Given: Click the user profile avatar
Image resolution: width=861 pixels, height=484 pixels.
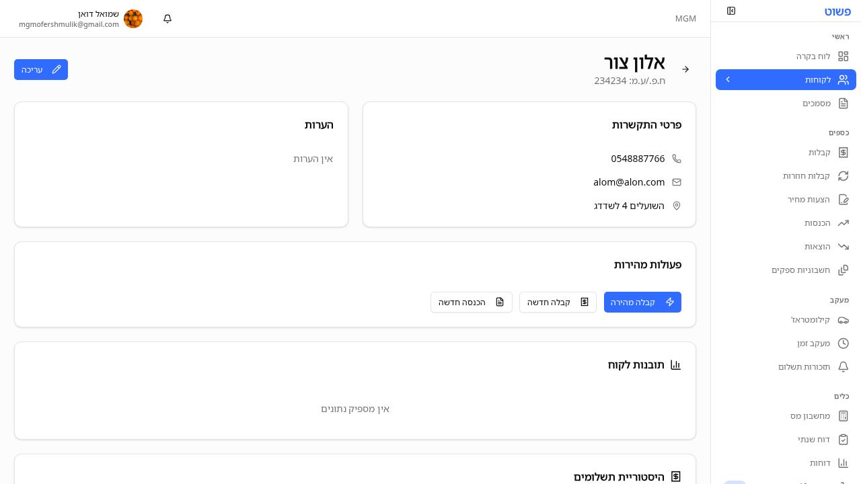Looking at the screenshot, I should tap(133, 19).
